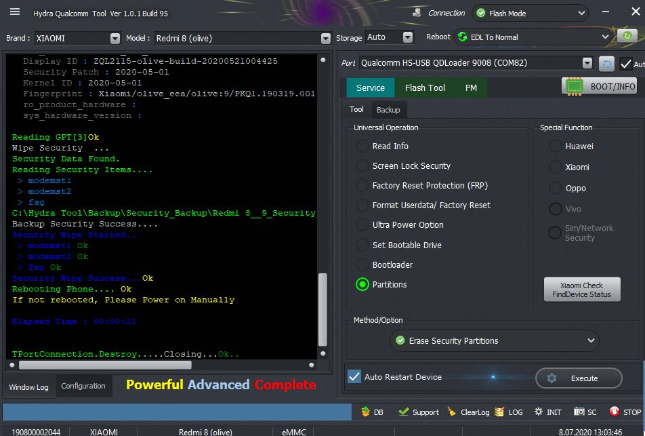The width and height of the screenshot is (645, 436).
Task: Toggle the Auto port checkbox
Action: click(x=626, y=64)
